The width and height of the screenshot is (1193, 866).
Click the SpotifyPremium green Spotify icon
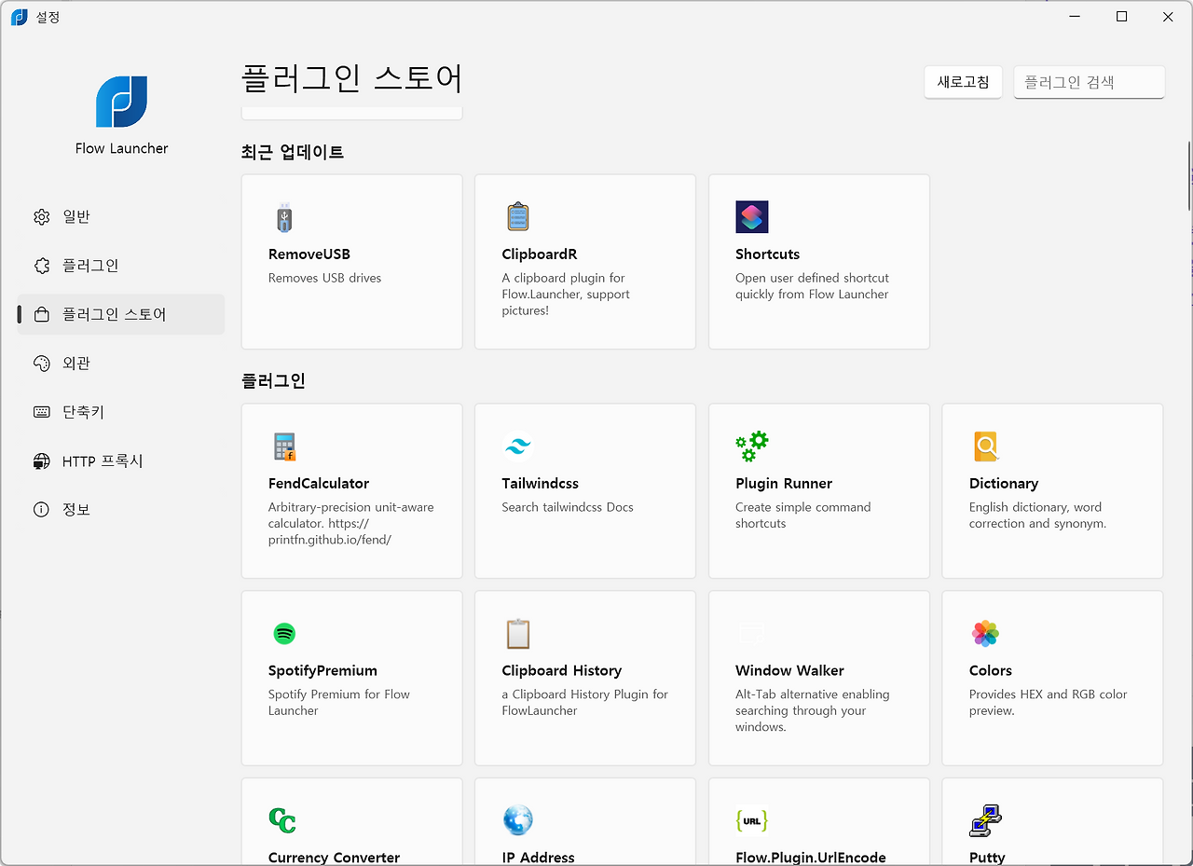284,634
